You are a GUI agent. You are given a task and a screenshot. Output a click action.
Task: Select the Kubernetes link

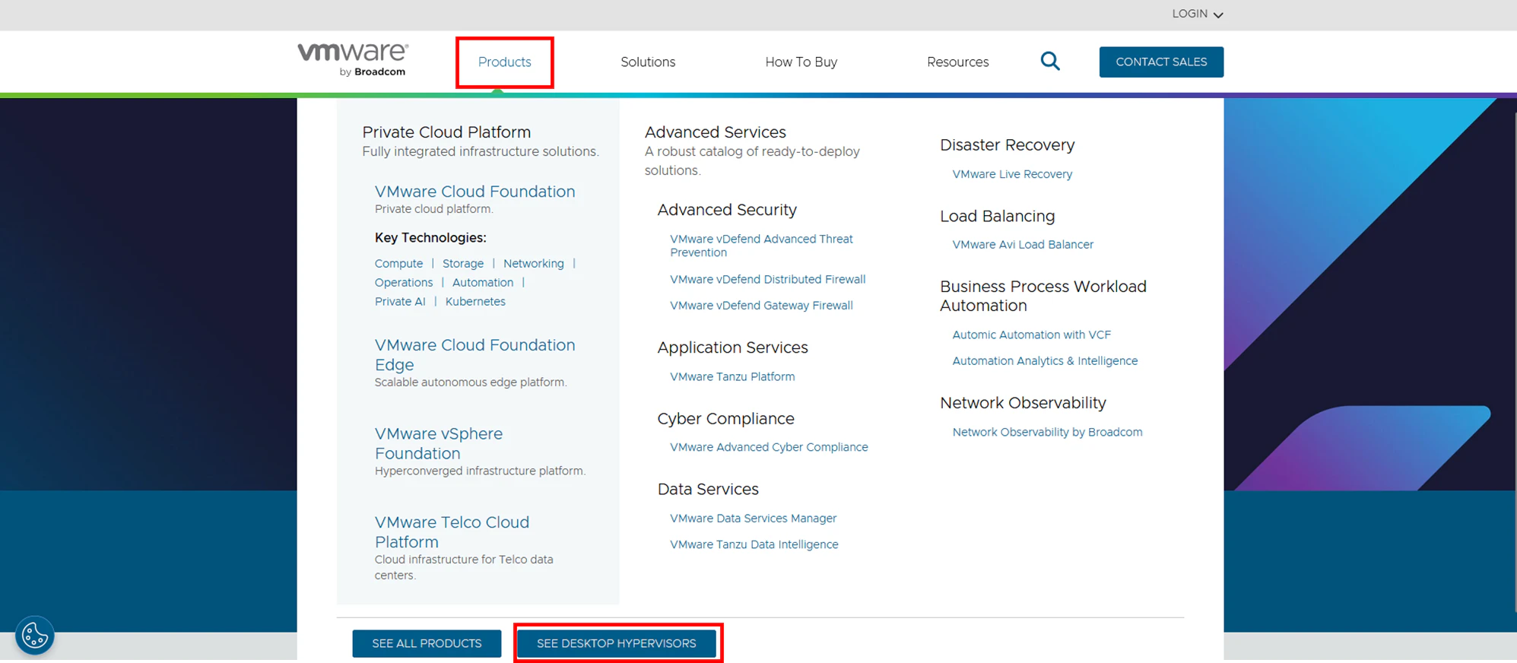(x=475, y=302)
